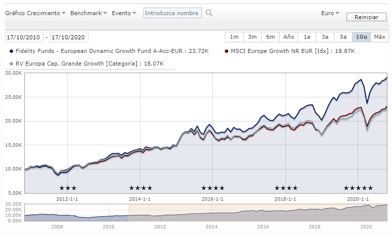Viewport: 392px width, 235px height.
Task: Click the MSCI Europe Growth red legend dot
Action: pyautogui.click(x=226, y=51)
